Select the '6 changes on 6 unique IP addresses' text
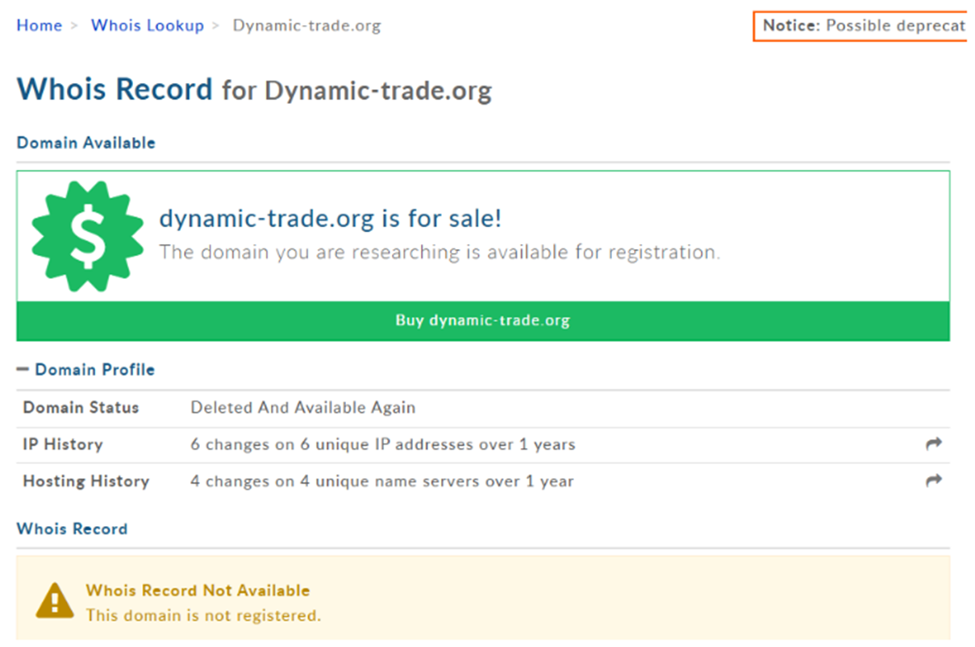Viewport: 975px width, 647px height. [x=382, y=444]
